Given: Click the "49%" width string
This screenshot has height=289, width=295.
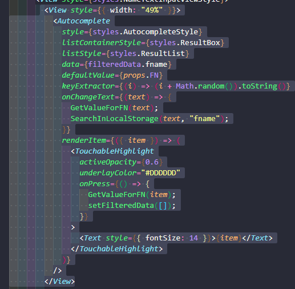Looking at the screenshot, I should (x=152, y=10).
